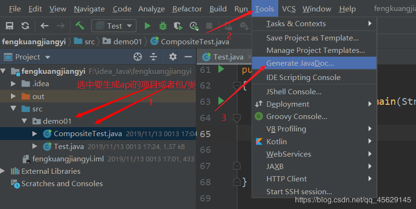Open Deployment submenu

click(x=314, y=104)
